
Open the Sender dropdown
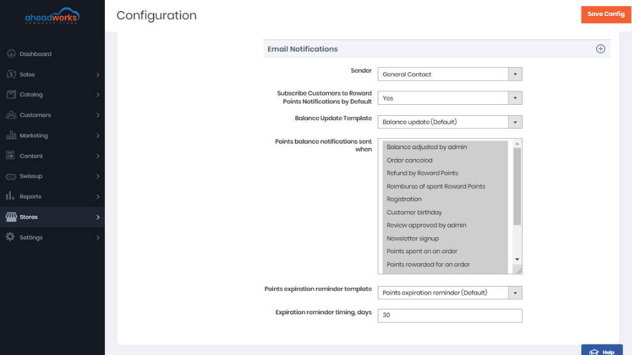pyautogui.click(x=450, y=74)
